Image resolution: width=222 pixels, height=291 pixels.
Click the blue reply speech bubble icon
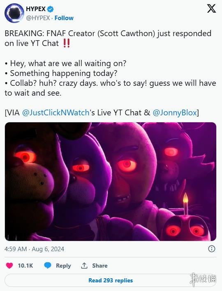pos(48,266)
